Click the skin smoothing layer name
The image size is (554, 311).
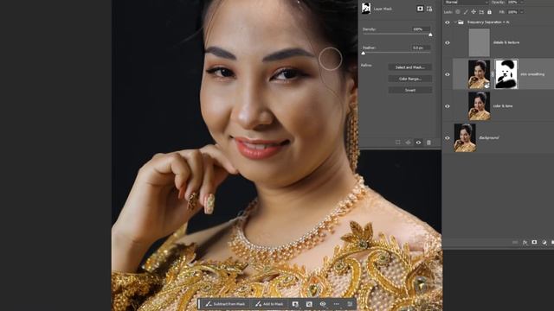532,74
